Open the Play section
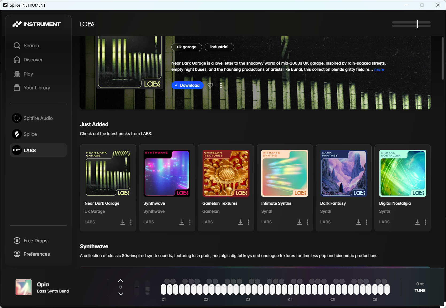 click(23, 74)
